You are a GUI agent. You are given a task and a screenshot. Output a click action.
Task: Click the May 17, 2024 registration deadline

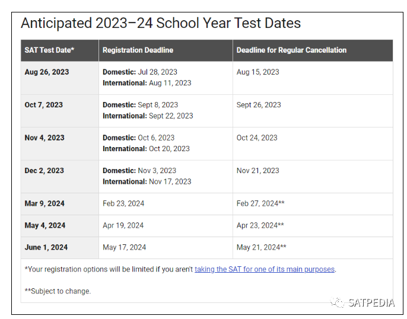(x=124, y=247)
